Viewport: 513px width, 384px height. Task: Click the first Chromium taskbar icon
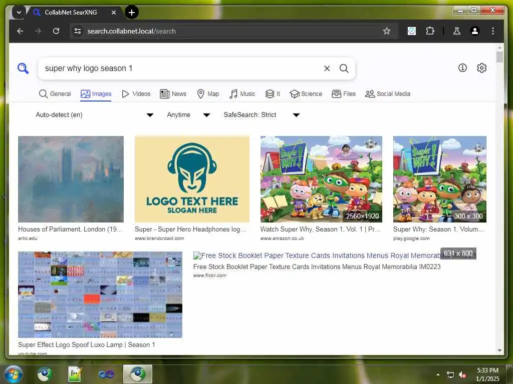(x=45, y=374)
